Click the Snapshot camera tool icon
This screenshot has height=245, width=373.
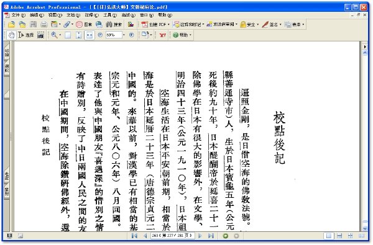click(x=40, y=35)
